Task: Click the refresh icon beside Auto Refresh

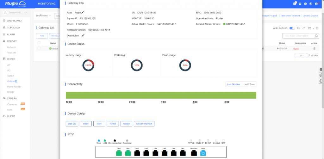Action: pos(298,28)
